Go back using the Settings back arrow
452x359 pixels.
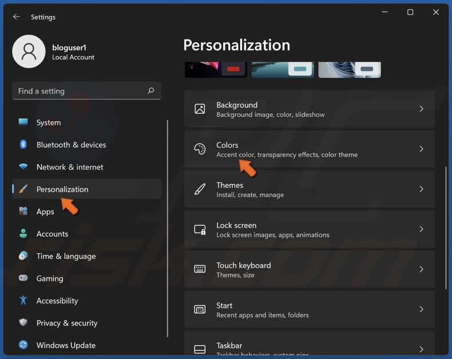[17, 17]
